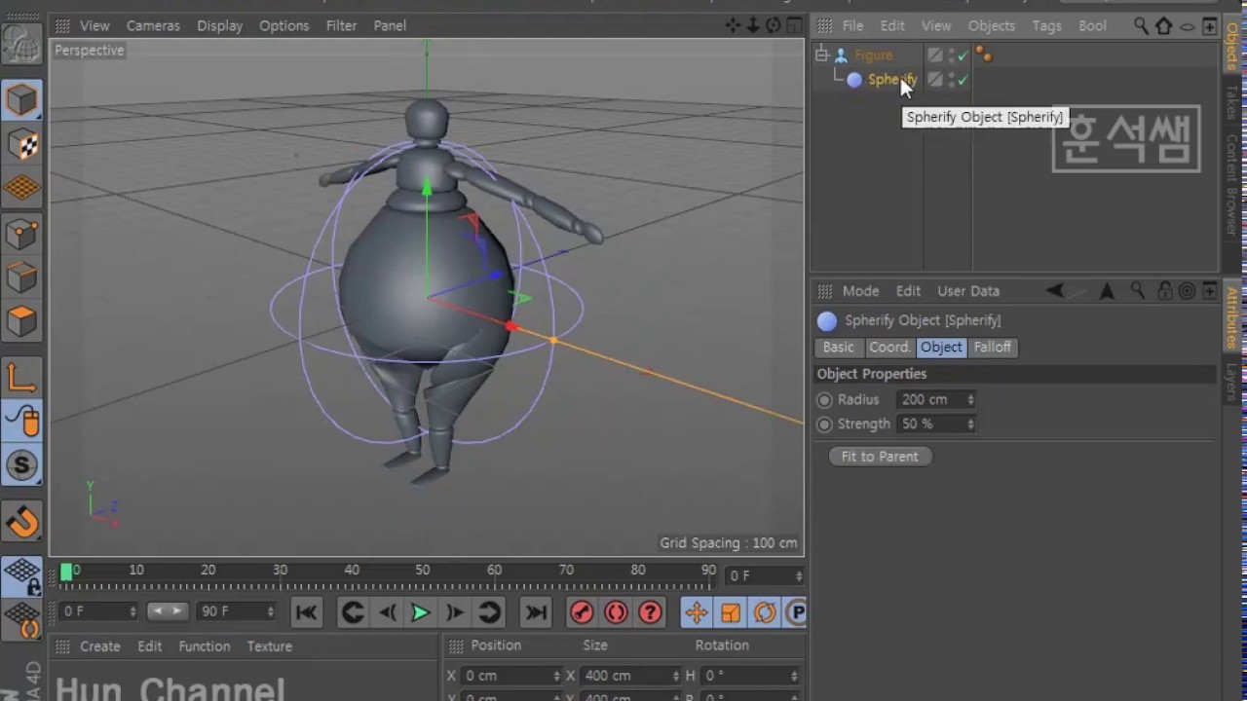Go to next keyframe

[x=489, y=612]
